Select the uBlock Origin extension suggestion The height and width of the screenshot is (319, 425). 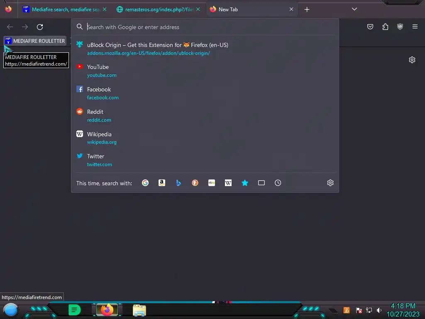point(205,49)
